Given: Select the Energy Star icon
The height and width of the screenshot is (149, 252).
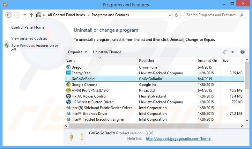Looking at the screenshot, I should 68,73.
